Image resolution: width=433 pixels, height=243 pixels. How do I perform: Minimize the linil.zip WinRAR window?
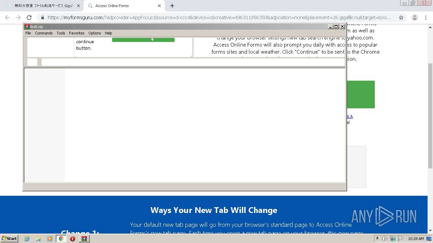[x=331, y=27]
